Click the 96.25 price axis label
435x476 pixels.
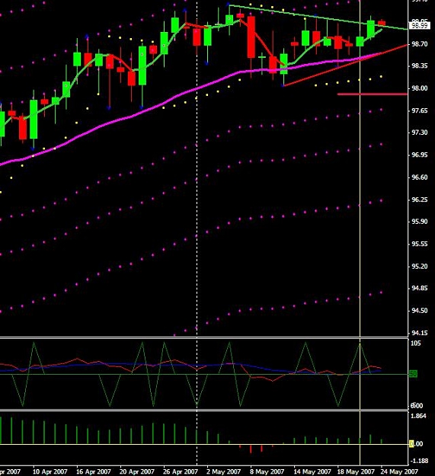[419, 200]
